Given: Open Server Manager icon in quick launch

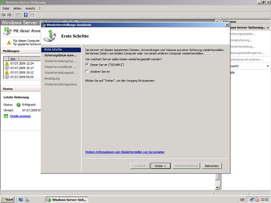Looking at the screenshot, I should click(x=27, y=200).
